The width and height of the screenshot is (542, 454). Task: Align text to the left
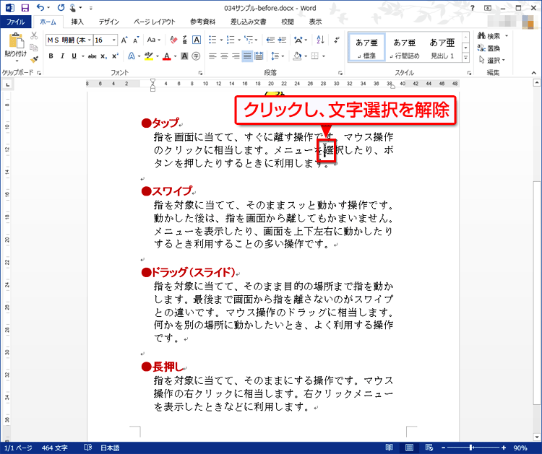click(212, 56)
